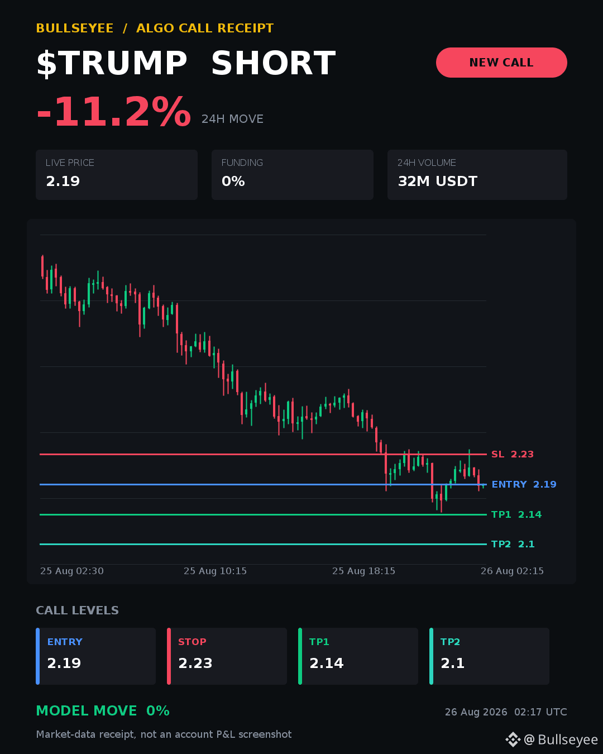Click the 26 Aug 02:15 axis label
The height and width of the screenshot is (754, 603).
tap(512, 571)
